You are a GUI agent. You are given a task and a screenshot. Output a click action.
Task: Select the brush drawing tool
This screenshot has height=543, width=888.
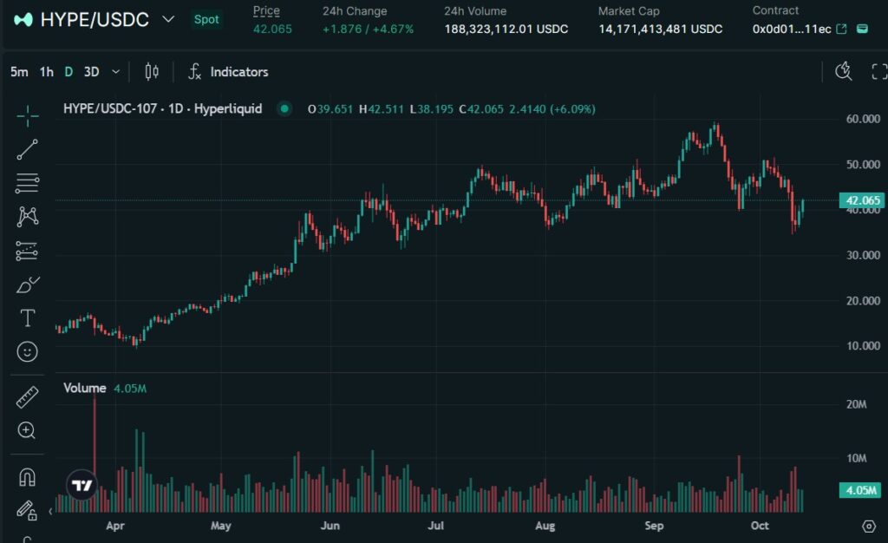28,285
